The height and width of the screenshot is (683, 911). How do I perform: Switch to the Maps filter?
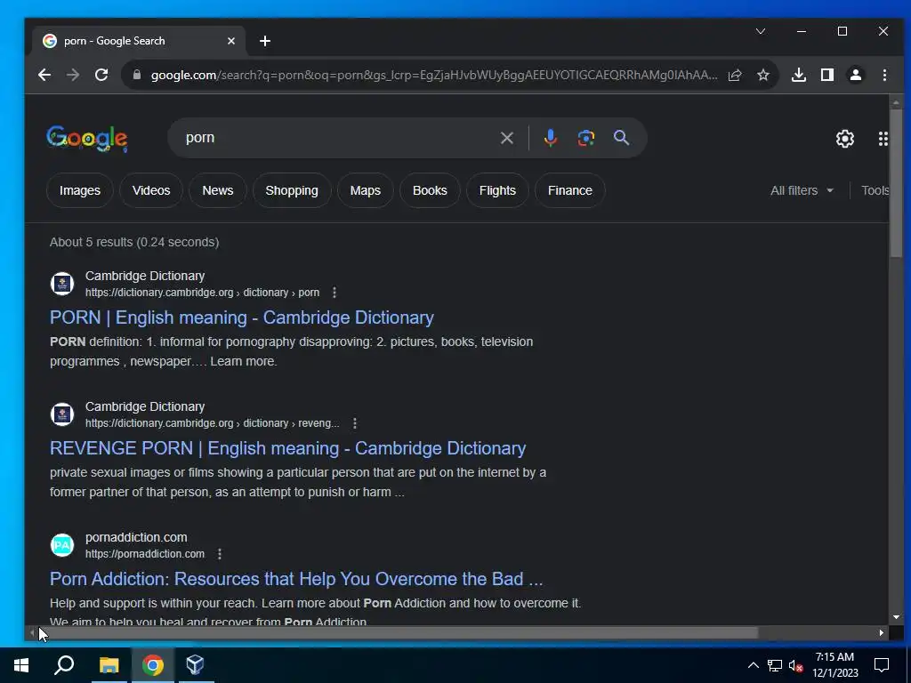click(365, 190)
